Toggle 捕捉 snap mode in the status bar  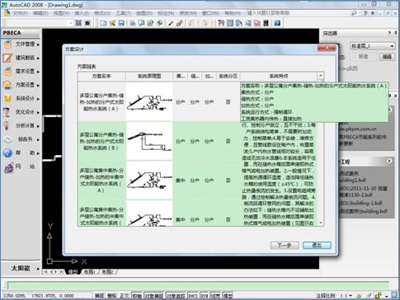[99, 296]
